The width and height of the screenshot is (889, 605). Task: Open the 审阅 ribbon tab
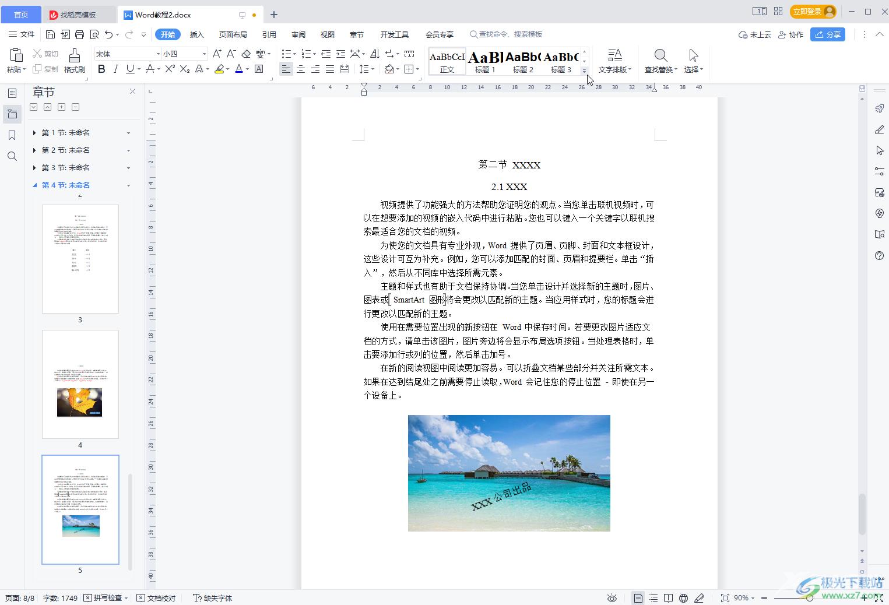[298, 34]
